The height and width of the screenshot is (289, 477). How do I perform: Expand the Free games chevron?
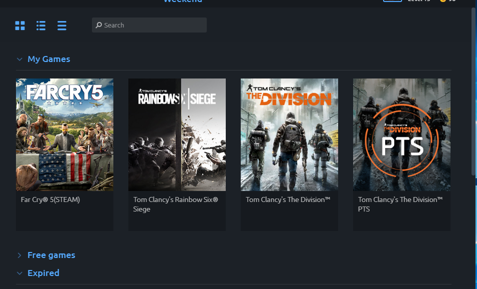(19, 255)
